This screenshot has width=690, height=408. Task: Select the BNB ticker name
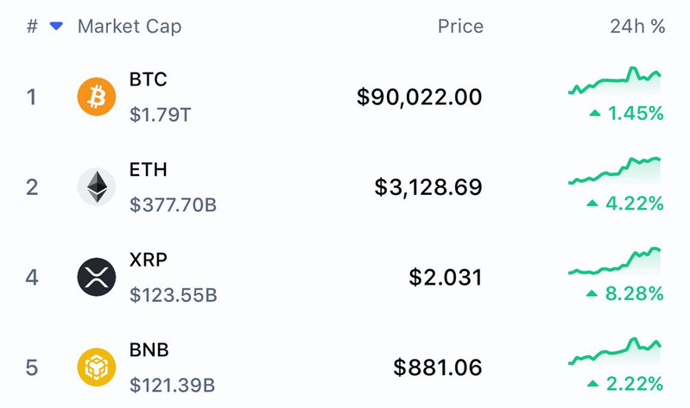[x=149, y=350]
